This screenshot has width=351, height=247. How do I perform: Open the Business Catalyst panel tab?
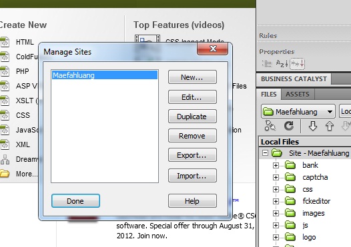[294, 79]
